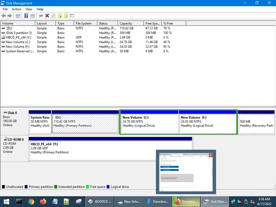This screenshot has width=276, height=207.
Task: Switch to New Volume taskbar window
Action: (x=129, y=202)
